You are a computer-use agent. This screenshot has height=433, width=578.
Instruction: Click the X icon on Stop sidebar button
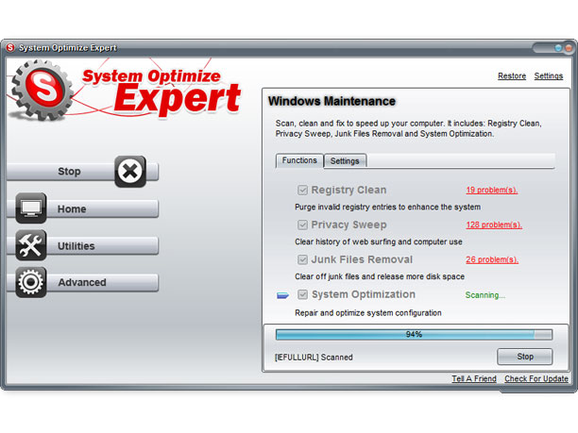130,171
